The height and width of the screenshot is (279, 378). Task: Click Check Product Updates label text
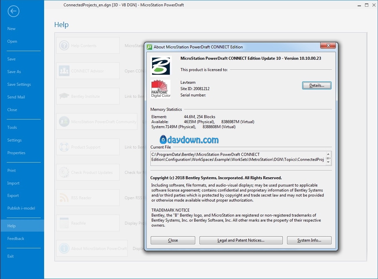92,173
